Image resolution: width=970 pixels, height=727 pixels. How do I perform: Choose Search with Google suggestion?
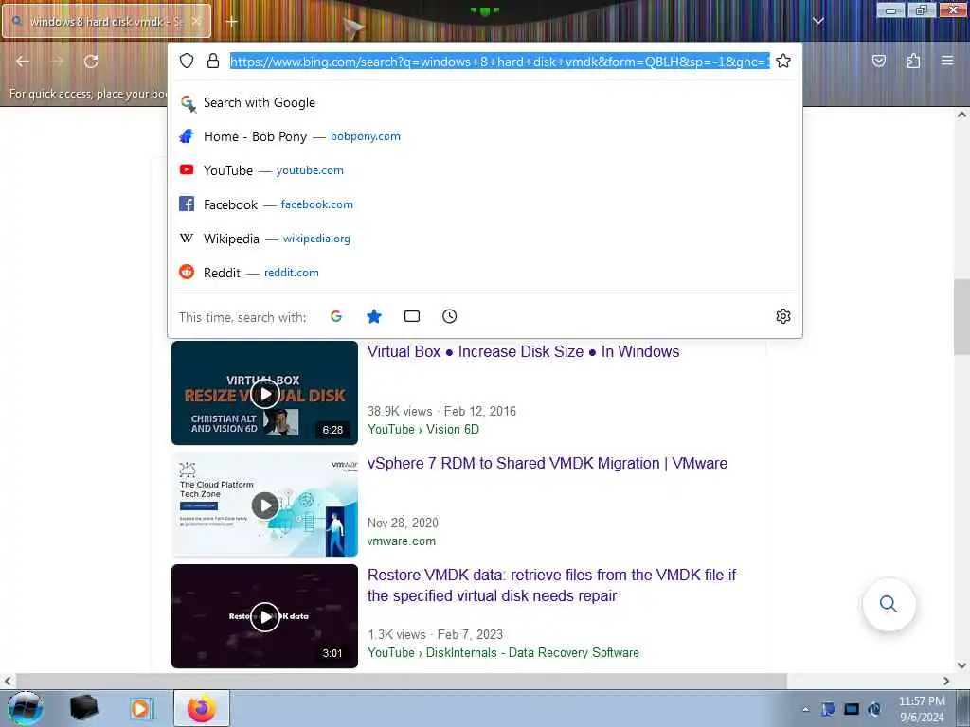coord(485,102)
